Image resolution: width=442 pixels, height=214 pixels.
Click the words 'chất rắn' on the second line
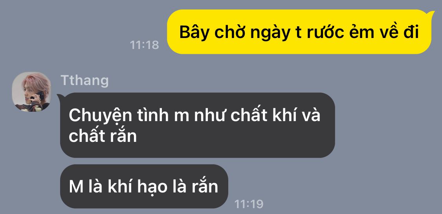(x=103, y=136)
